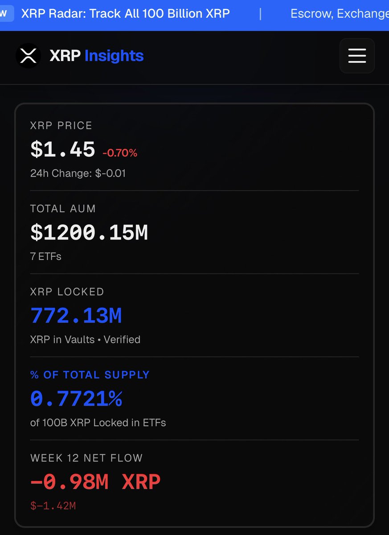389x535 pixels.
Task: Click the XRP PRICE section label
Action: tap(61, 125)
